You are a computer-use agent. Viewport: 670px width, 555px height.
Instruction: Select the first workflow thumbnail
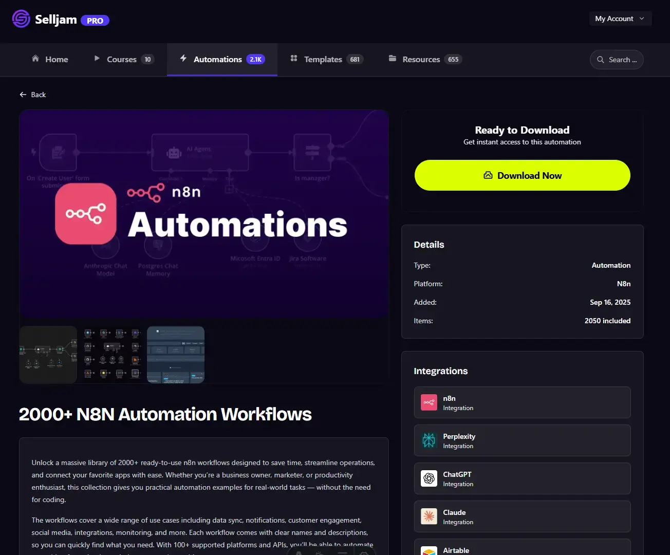click(48, 355)
